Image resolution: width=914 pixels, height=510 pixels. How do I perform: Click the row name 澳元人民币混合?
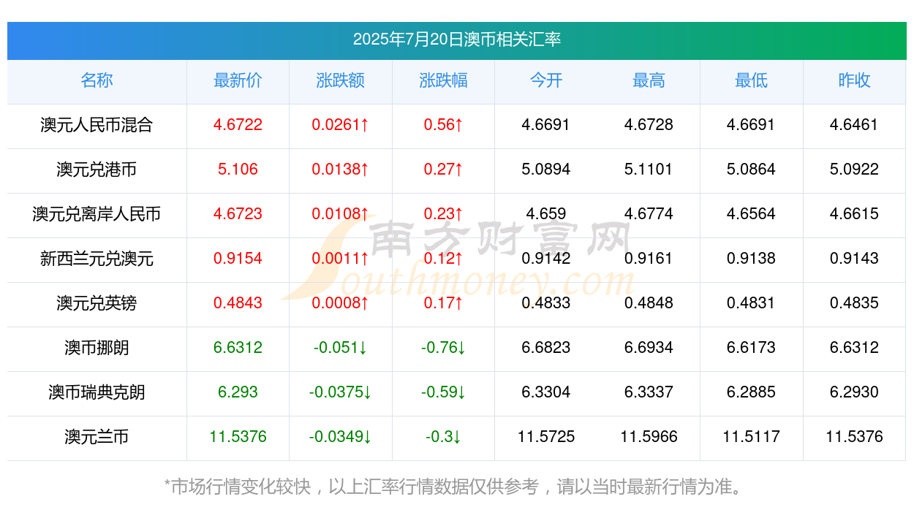[x=97, y=125]
